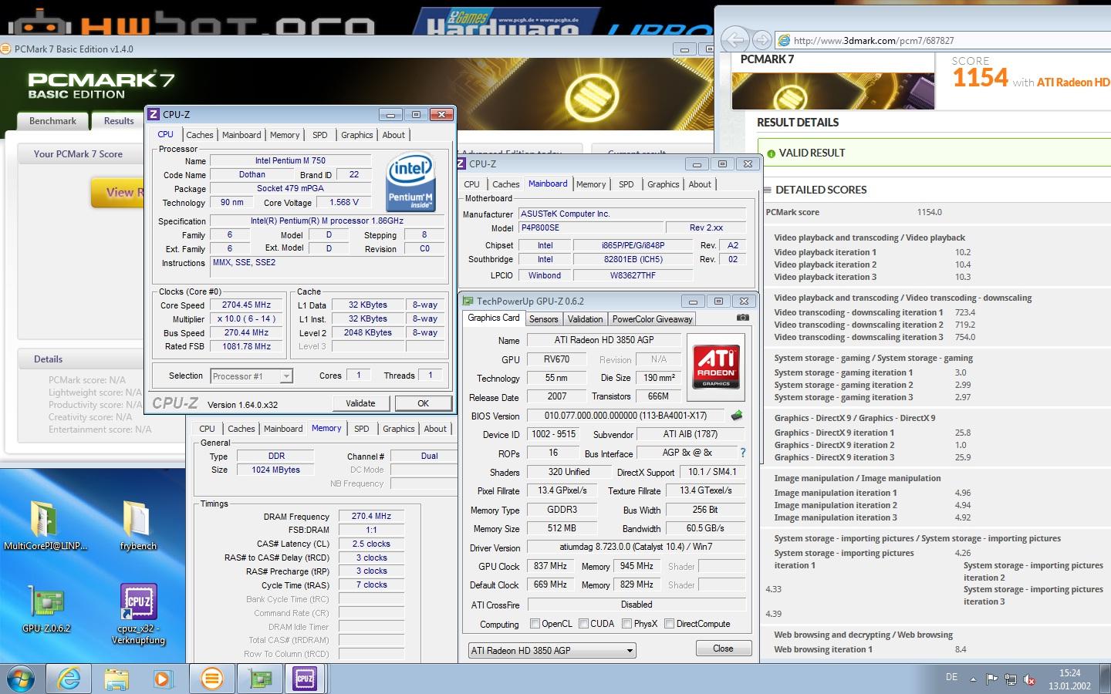Click the yellow View Results button
This screenshot has width=1111, height=694.
(118, 192)
